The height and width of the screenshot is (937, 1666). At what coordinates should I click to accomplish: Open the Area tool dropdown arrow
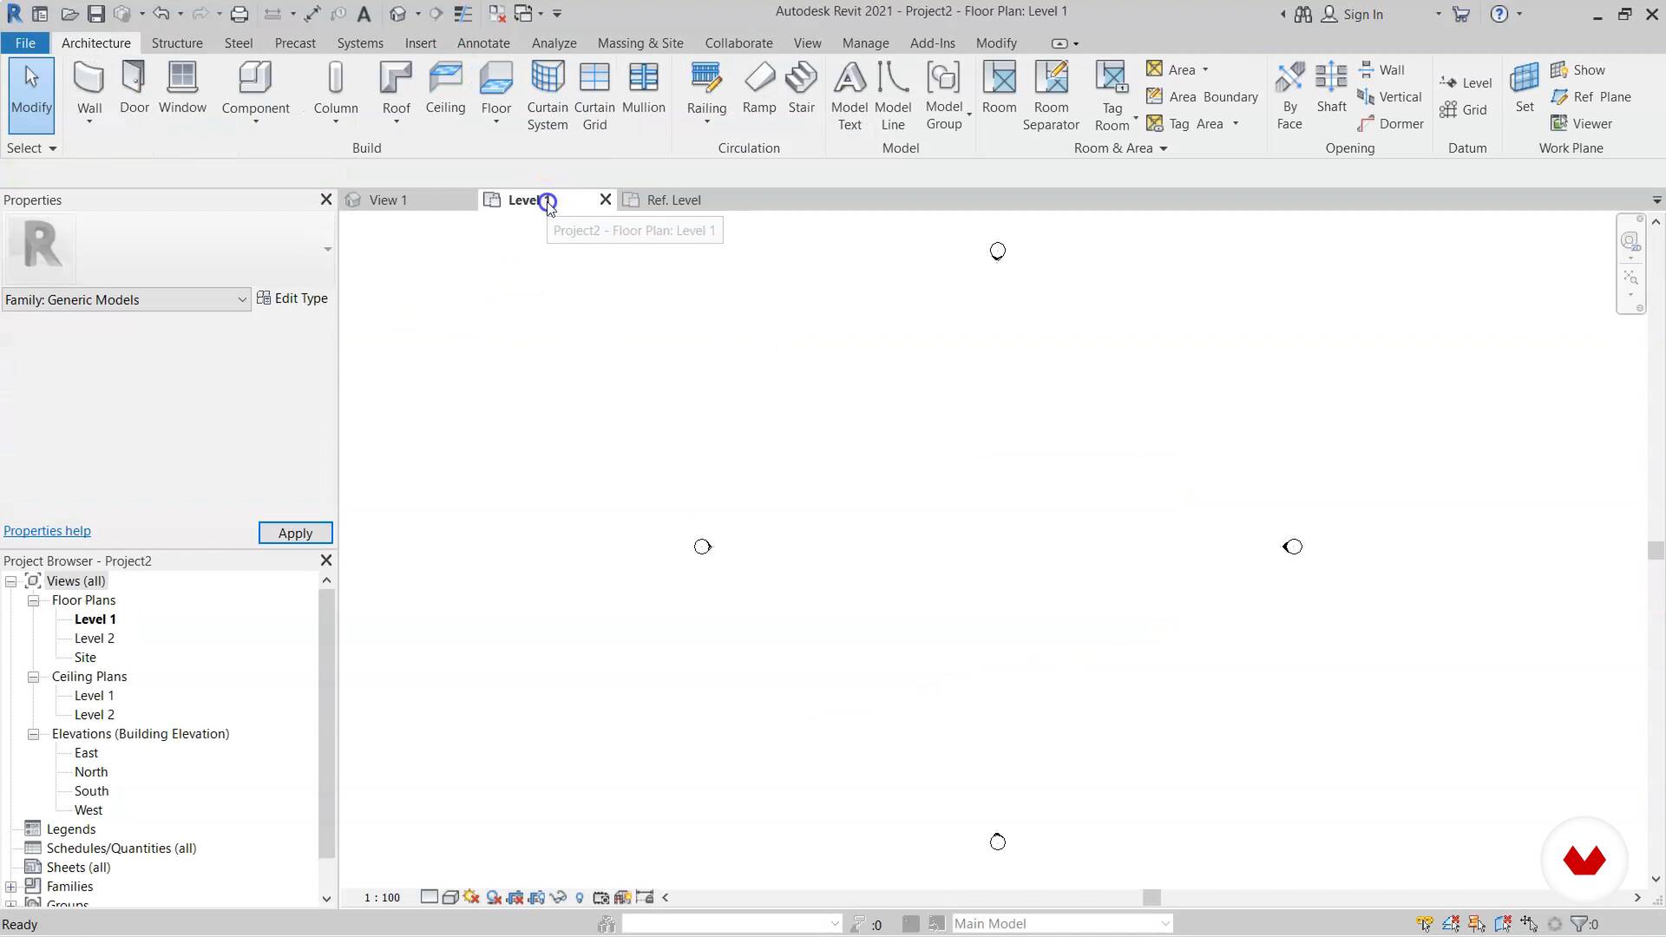tap(1205, 70)
